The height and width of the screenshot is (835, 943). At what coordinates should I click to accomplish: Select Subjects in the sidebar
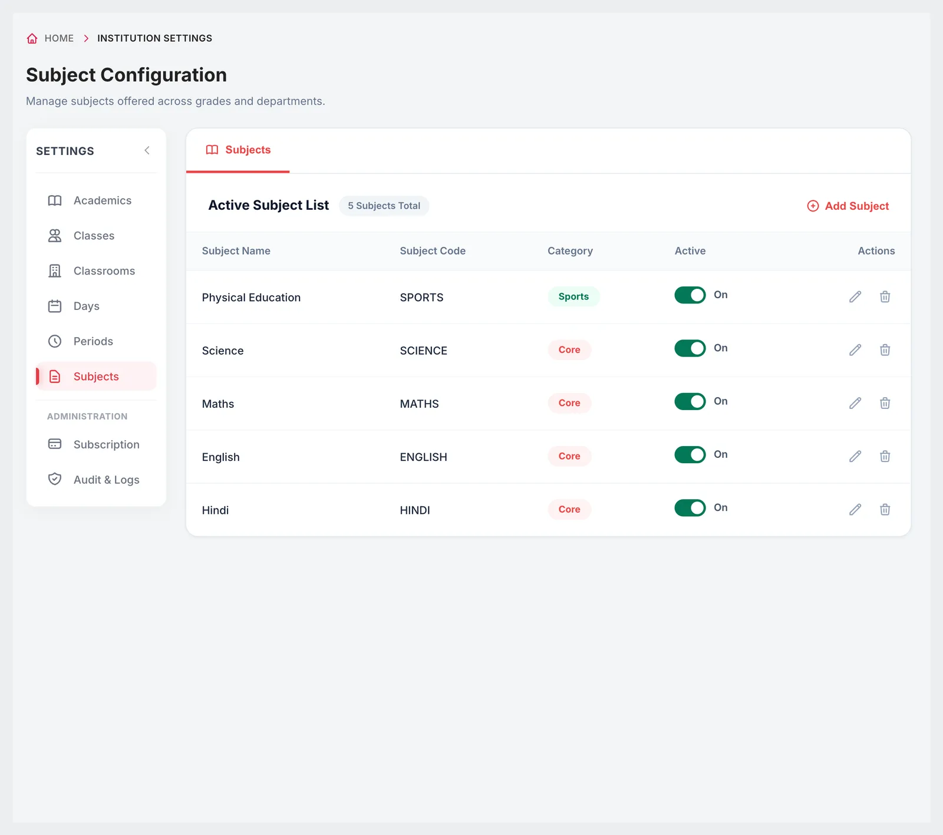tap(96, 377)
